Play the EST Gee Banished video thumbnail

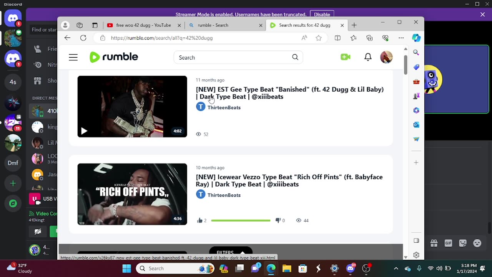point(132,107)
